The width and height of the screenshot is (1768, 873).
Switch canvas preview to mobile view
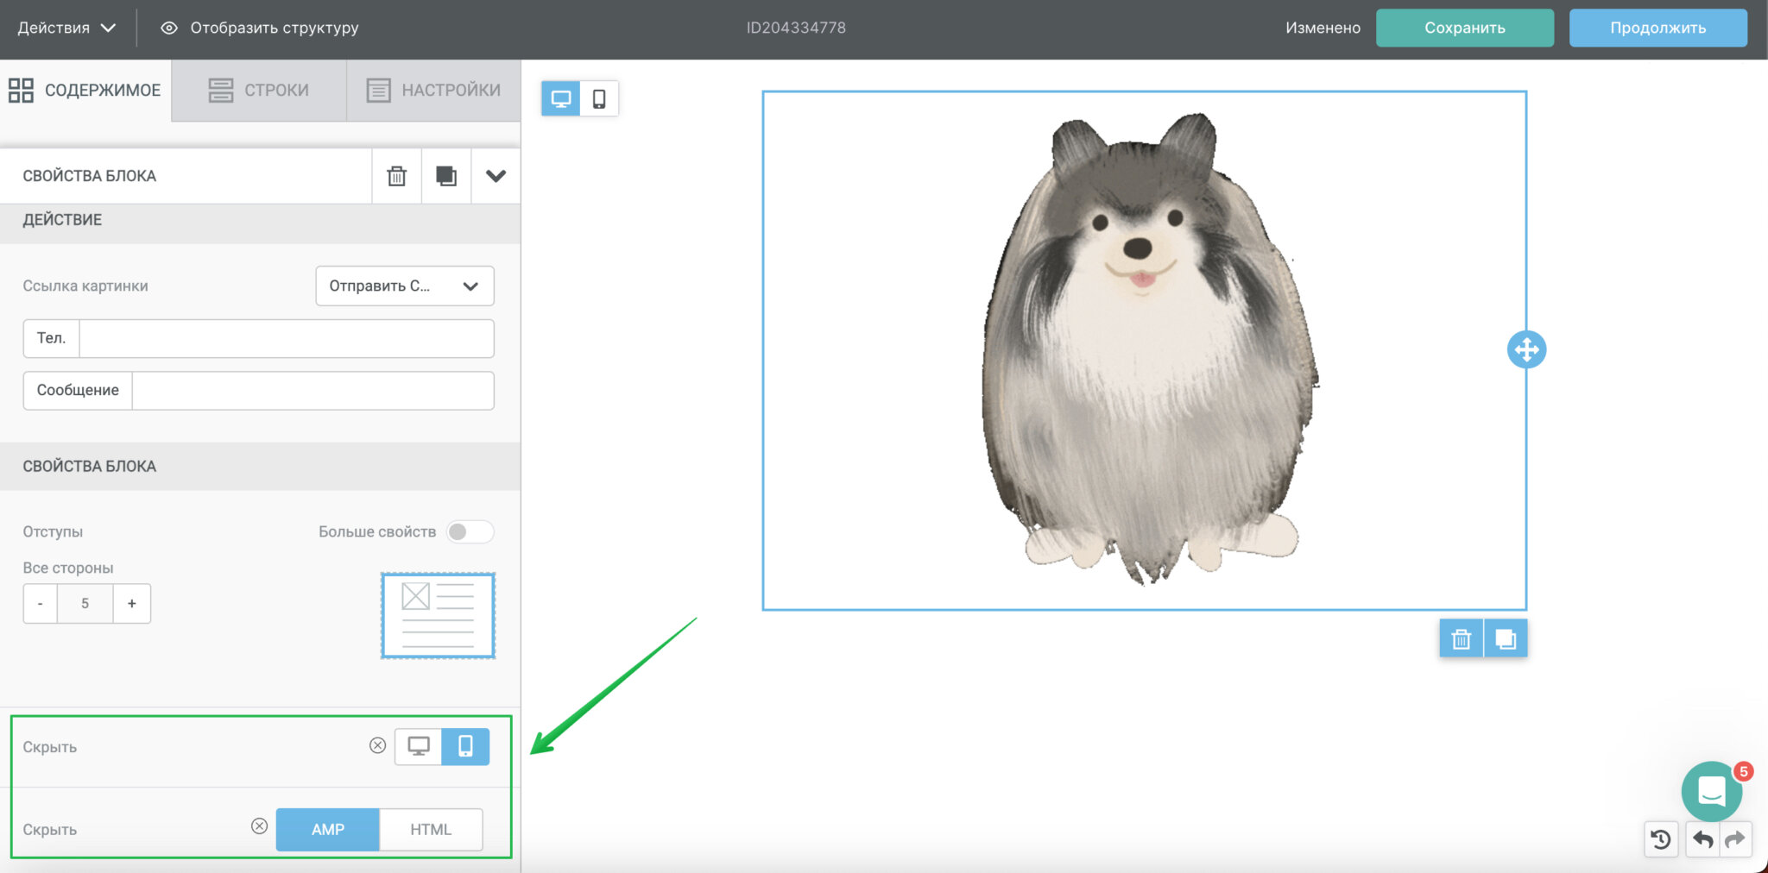599,98
